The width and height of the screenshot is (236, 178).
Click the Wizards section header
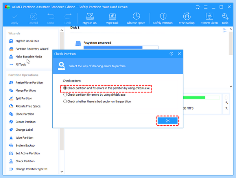coord(14,33)
